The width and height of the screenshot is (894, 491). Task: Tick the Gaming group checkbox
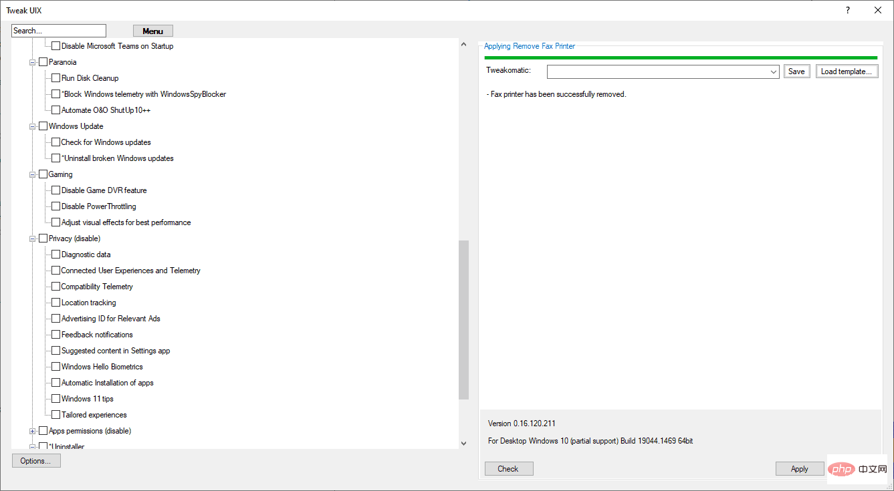43,174
